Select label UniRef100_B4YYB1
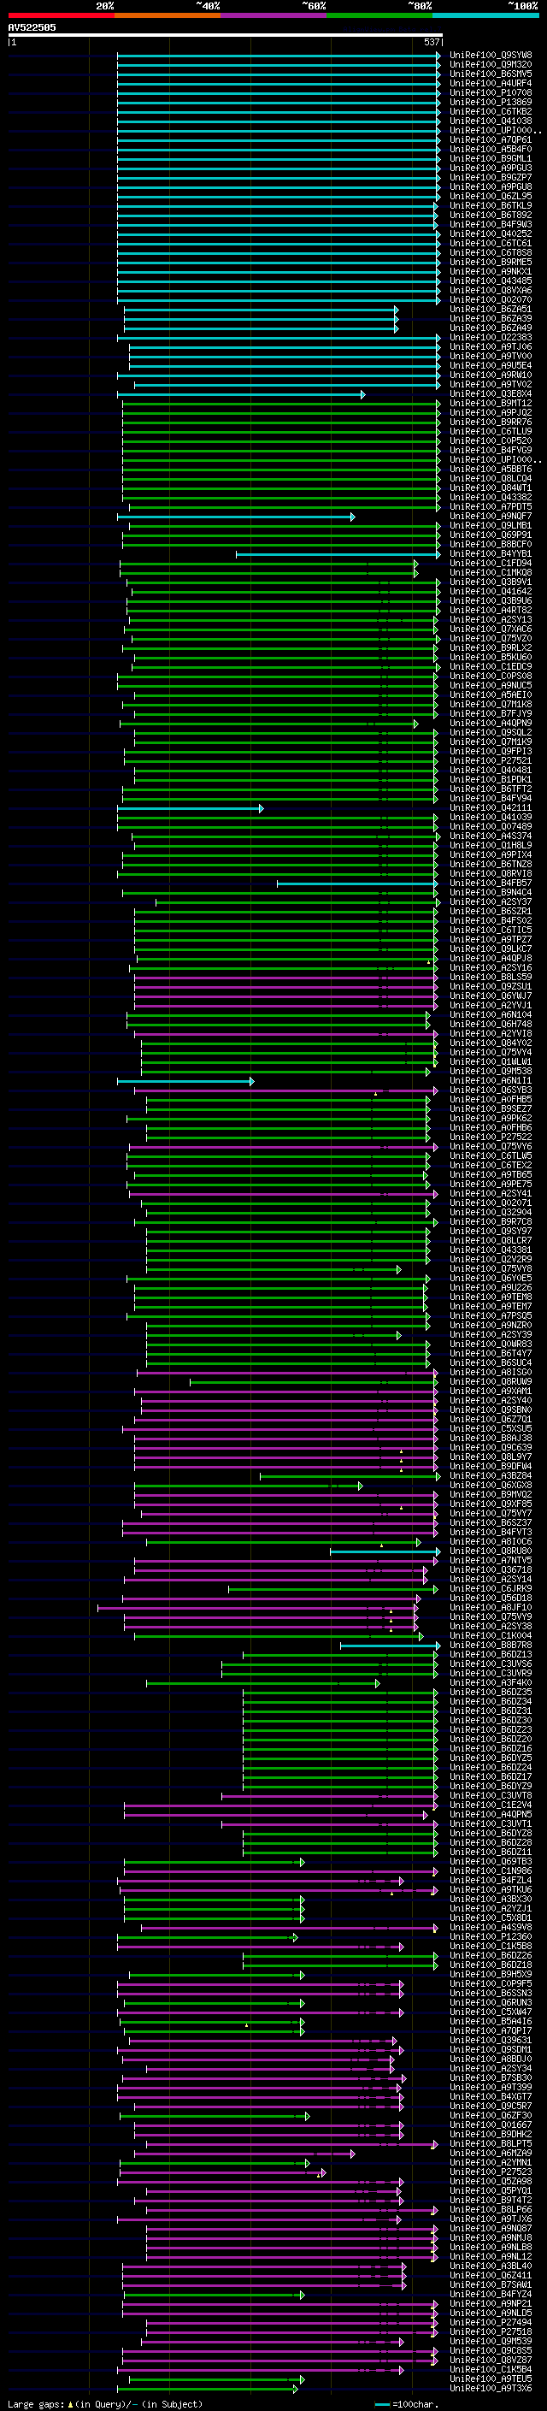Screen dimensions: 547x2411 tap(491, 554)
